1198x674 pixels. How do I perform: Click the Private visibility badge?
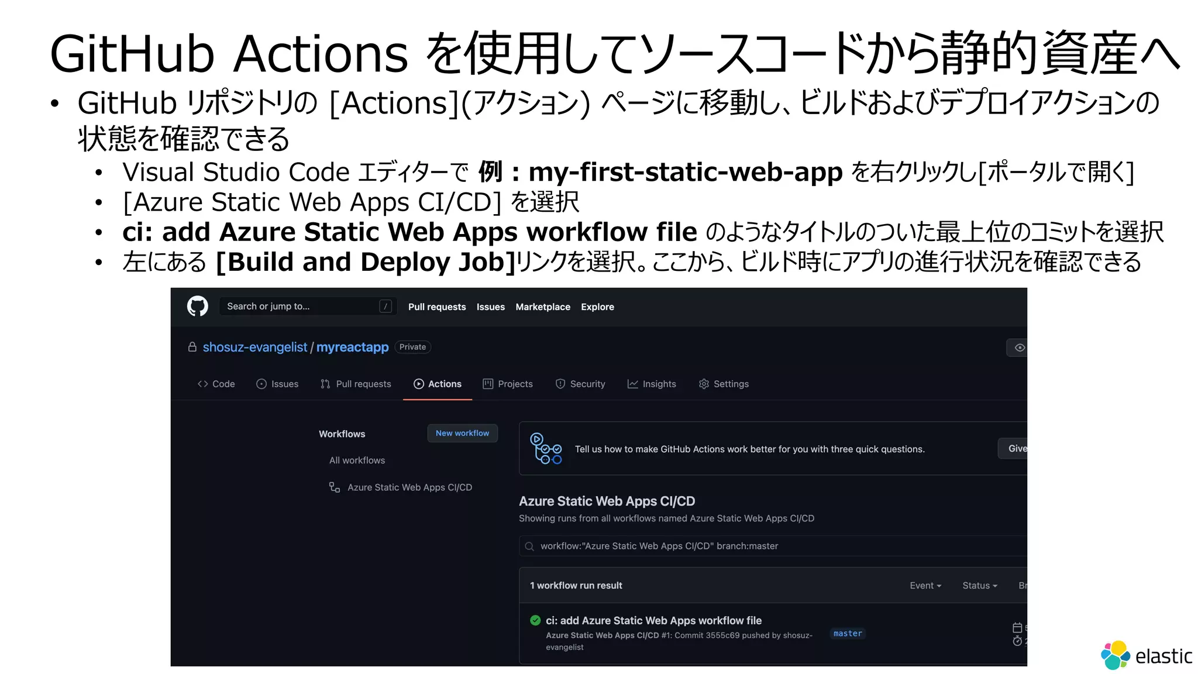pyautogui.click(x=412, y=347)
